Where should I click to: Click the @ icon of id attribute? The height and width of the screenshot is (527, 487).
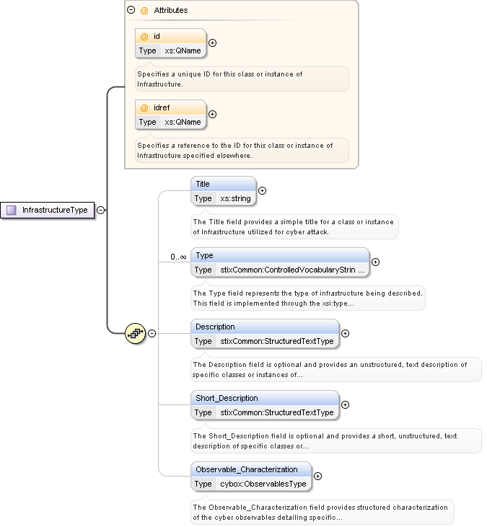[144, 36]
